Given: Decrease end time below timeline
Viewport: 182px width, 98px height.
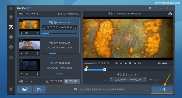Looking at the screenshot, I should [x=145, y=81].
